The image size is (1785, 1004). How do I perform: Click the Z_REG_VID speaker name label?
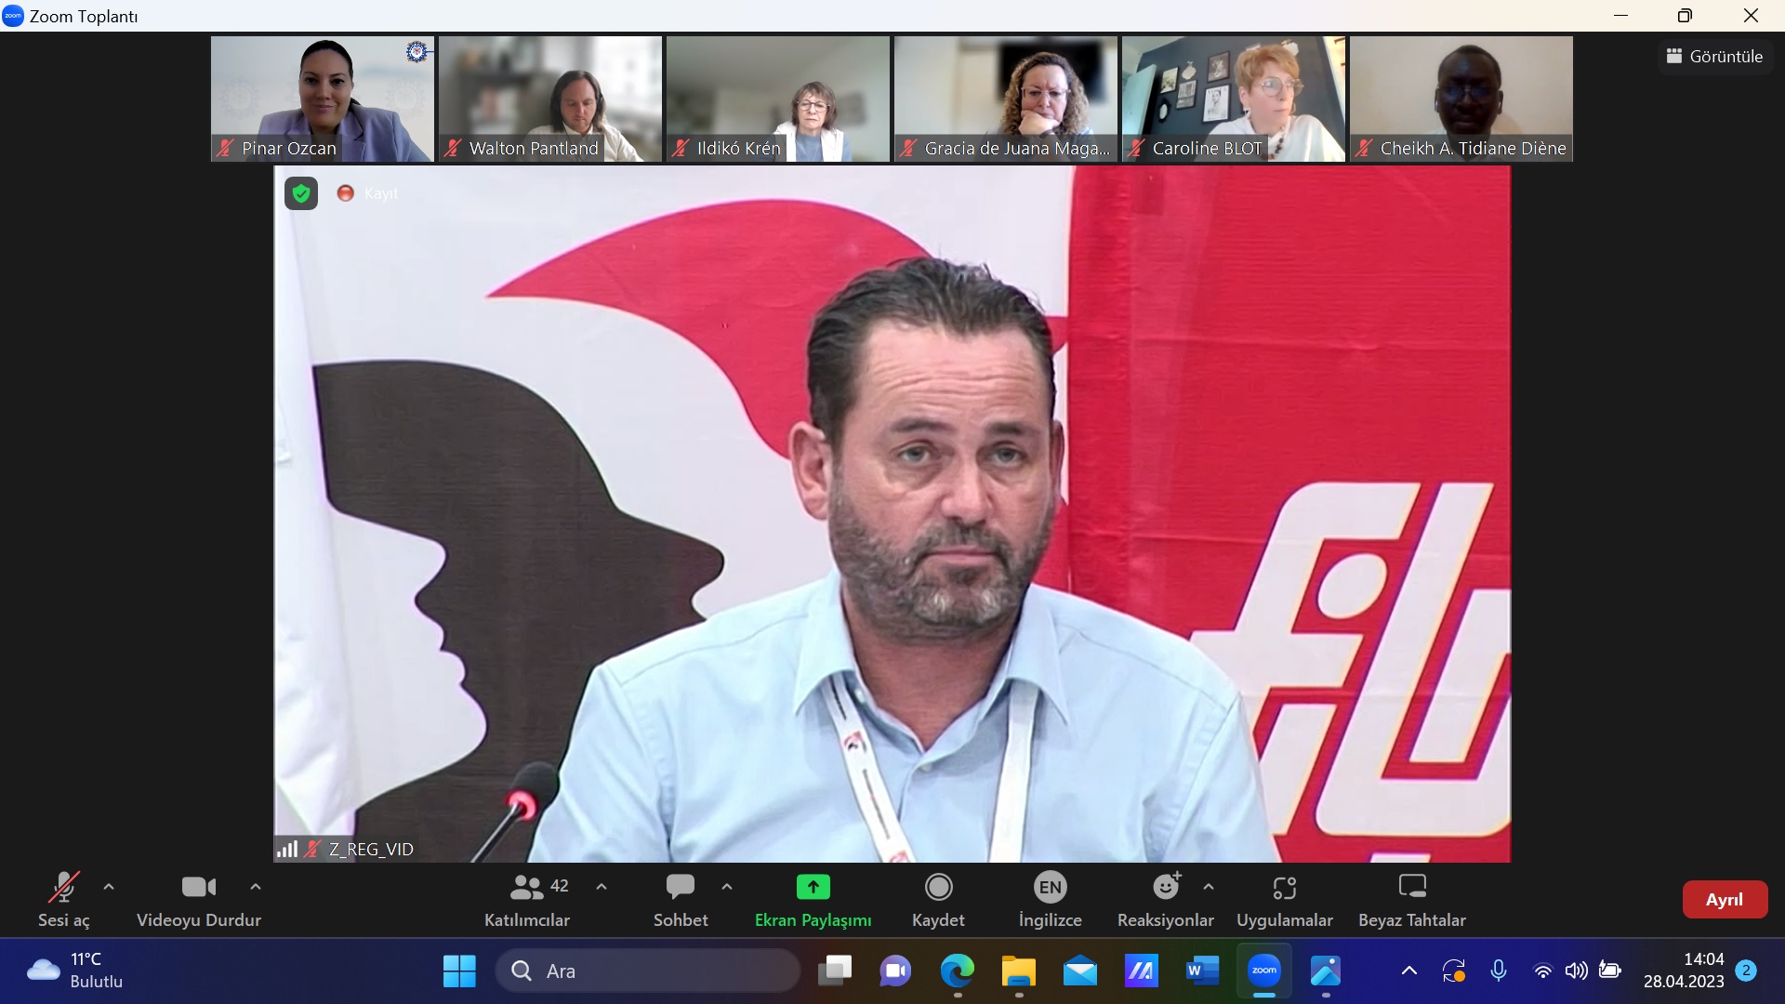pyautogui.click(x=371, y=849)
